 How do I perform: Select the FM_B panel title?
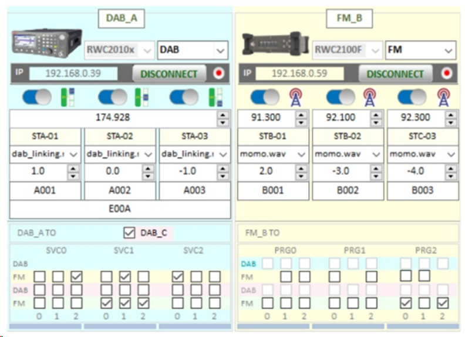(x=349, y=18)
